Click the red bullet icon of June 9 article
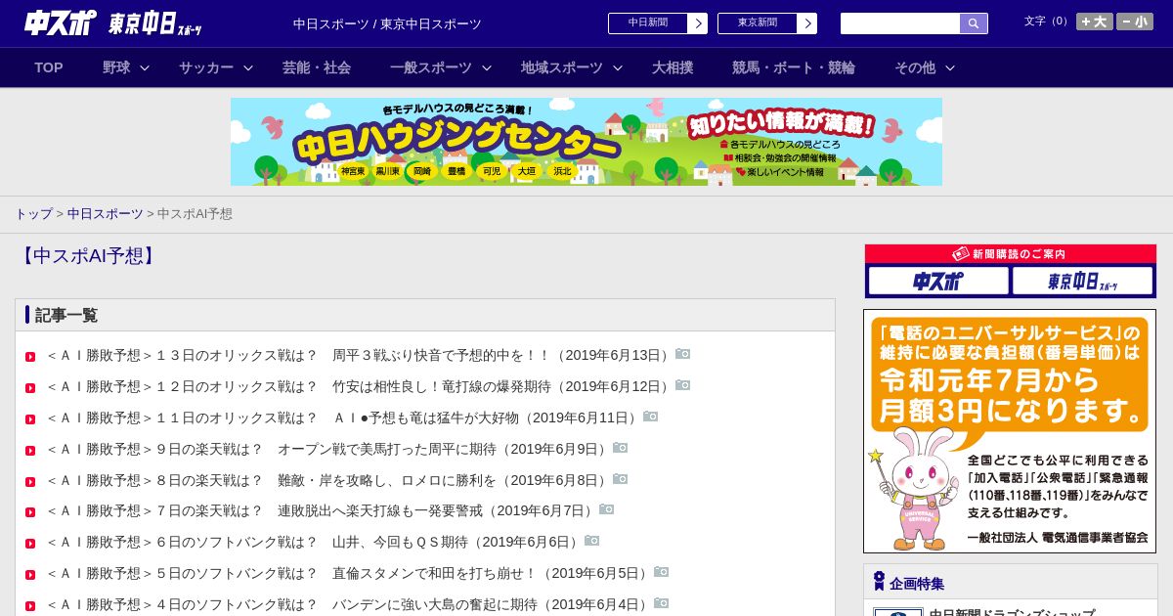Viewport: 1173px width, 616px height. pos(30,451)
